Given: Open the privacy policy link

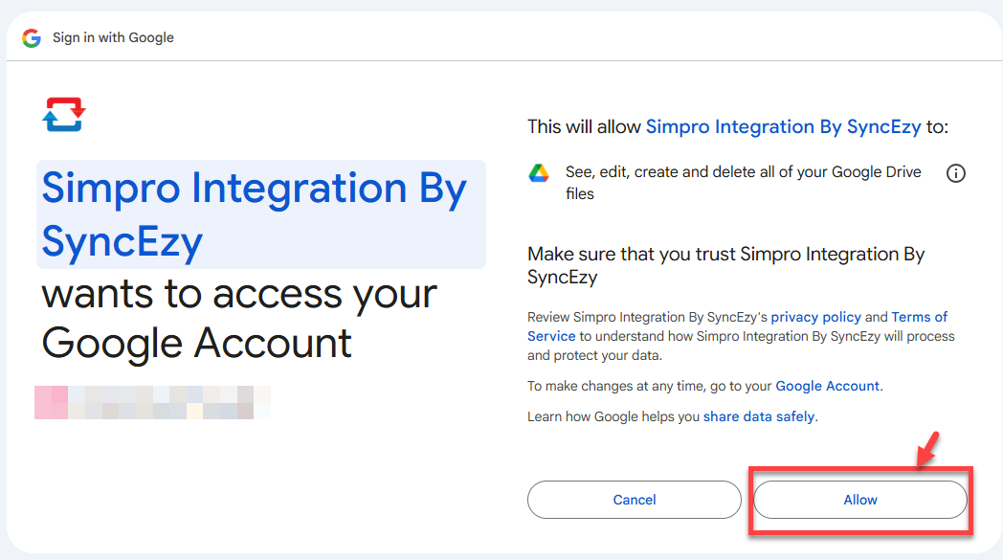Looking at the screenshot, I should [815, 317].
